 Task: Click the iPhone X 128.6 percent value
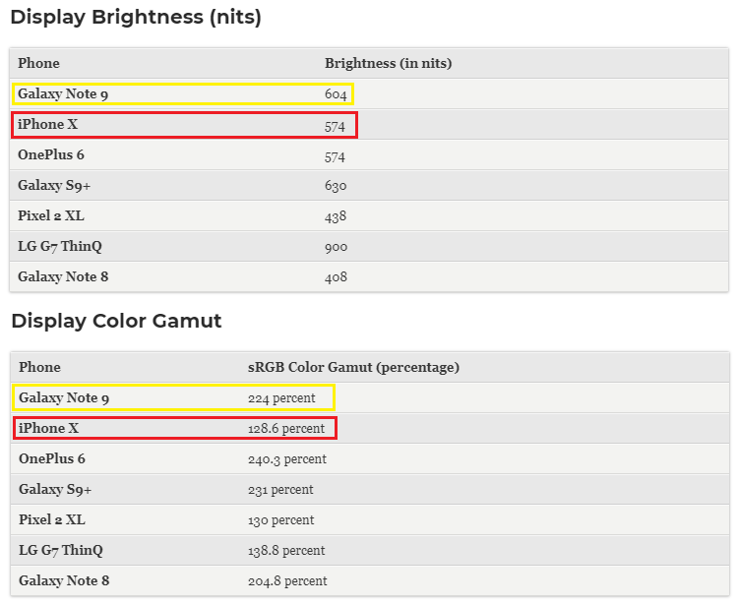pos(286,429)
